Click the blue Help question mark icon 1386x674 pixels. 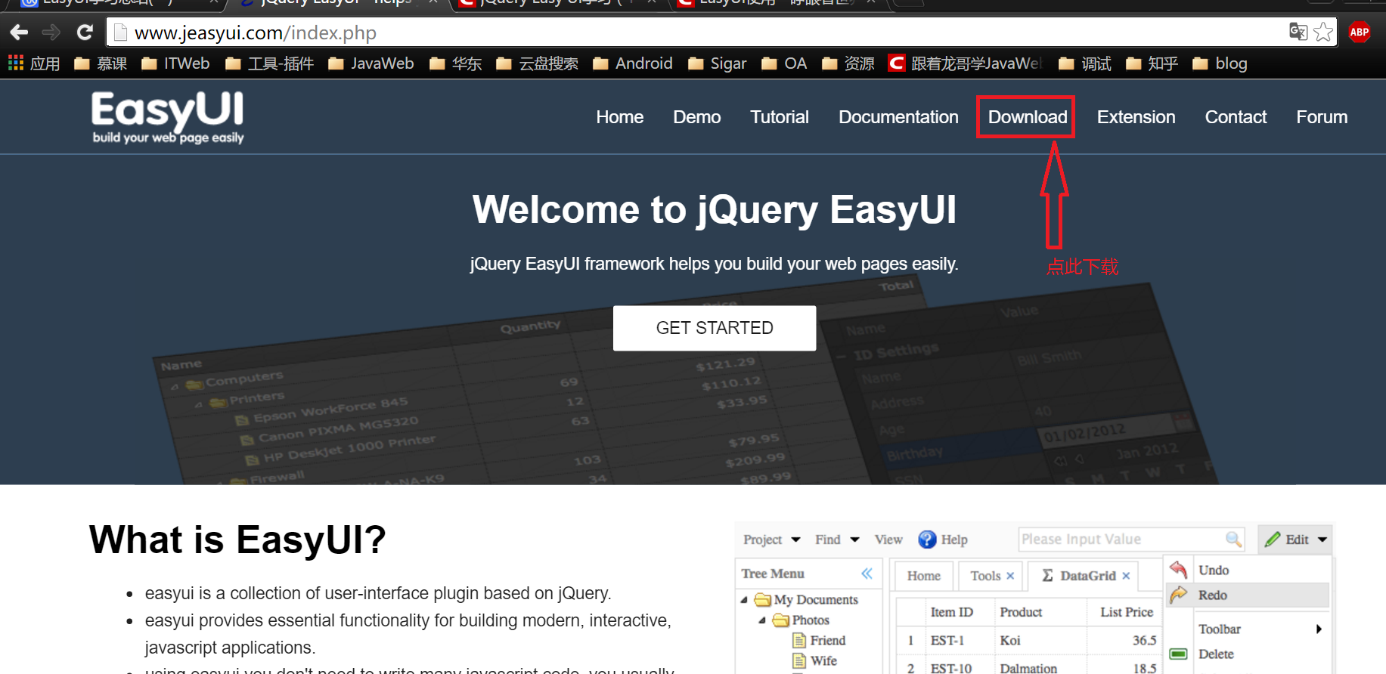pos(927,540)
